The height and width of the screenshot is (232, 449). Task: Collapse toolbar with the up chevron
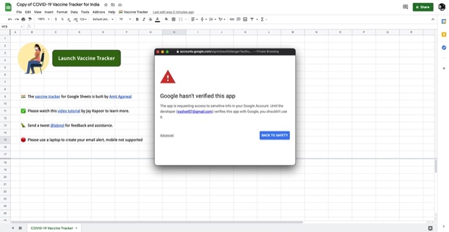click(433, 19)
